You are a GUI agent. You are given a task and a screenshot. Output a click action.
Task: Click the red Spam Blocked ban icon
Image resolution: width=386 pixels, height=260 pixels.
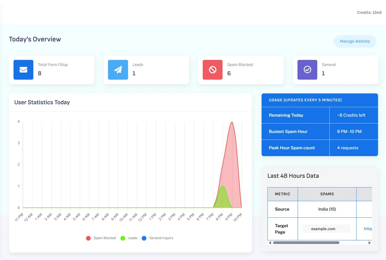(213, 70)
